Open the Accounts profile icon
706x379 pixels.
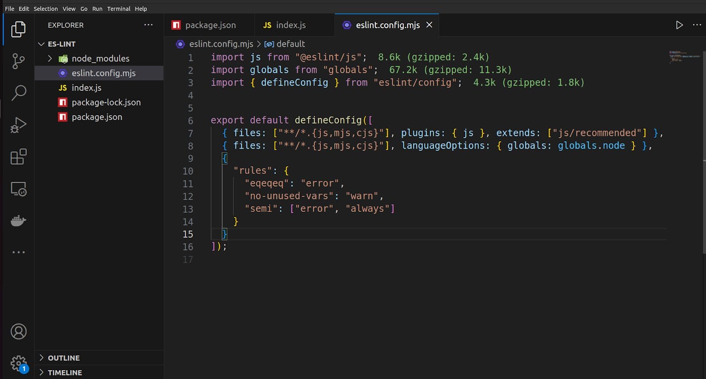pyautogui.click(x=18, y=331)
